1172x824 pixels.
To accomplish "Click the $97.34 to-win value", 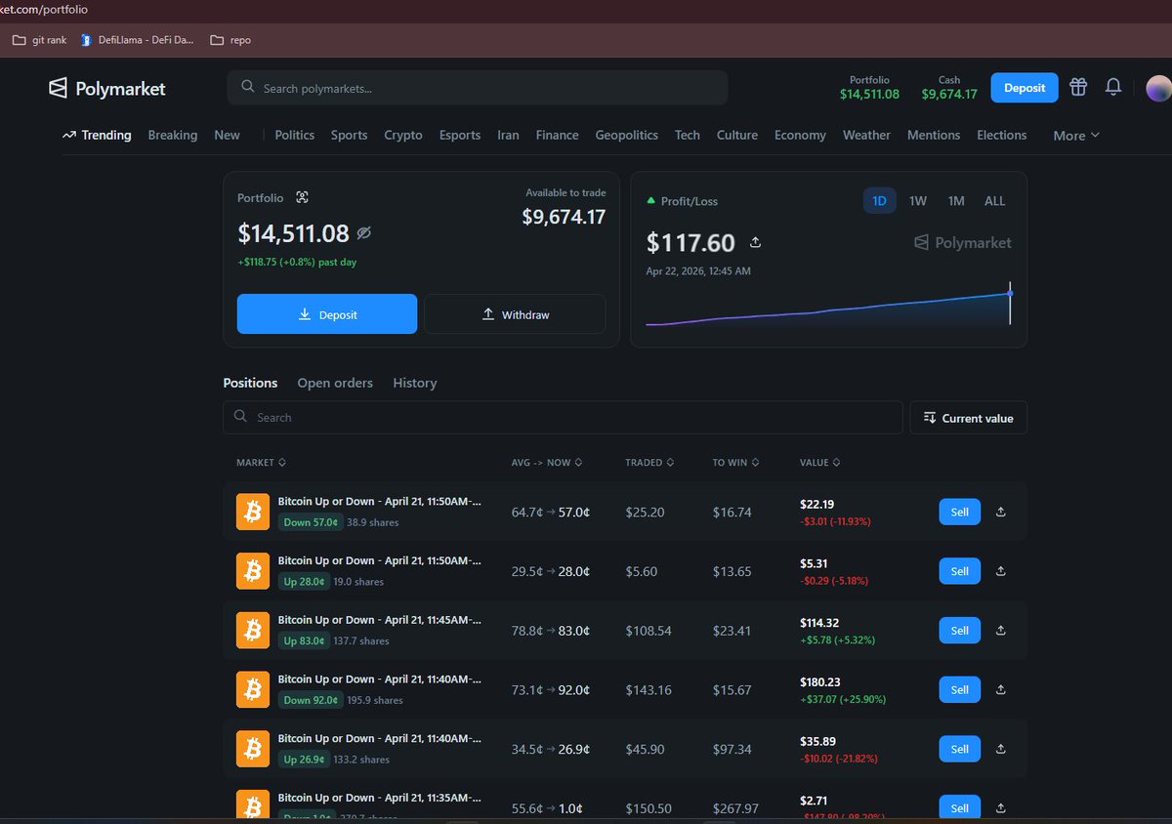I will click(x=732, y=749).
